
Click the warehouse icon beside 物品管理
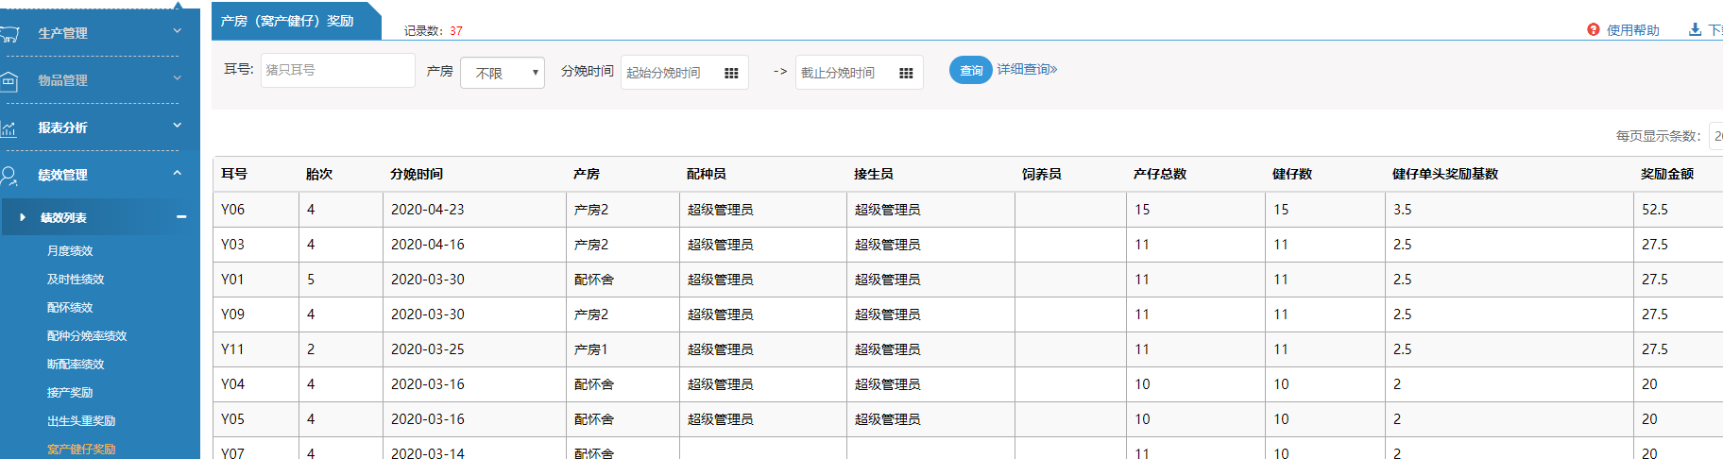tap(9, 81)
